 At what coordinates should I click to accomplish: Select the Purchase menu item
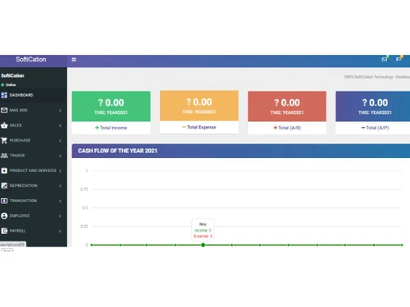click(34, 140)
